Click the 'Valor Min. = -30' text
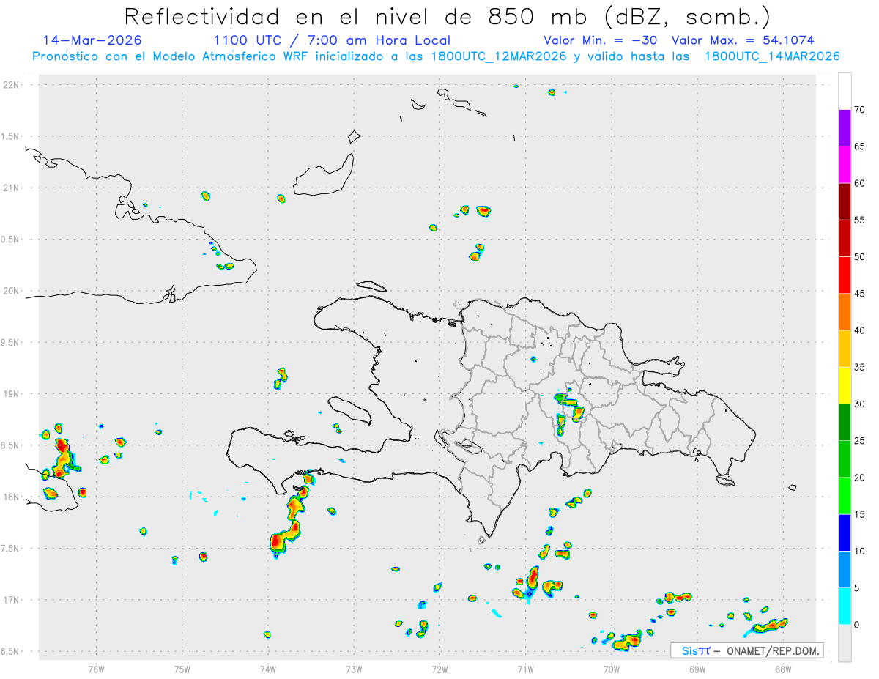Viewport: 879px width, 679px height. coord(601,40)
